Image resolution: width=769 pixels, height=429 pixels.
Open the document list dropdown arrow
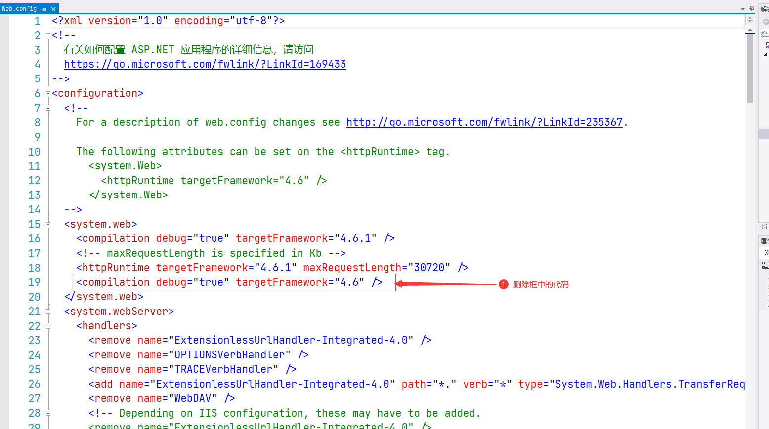click(742, 9)
